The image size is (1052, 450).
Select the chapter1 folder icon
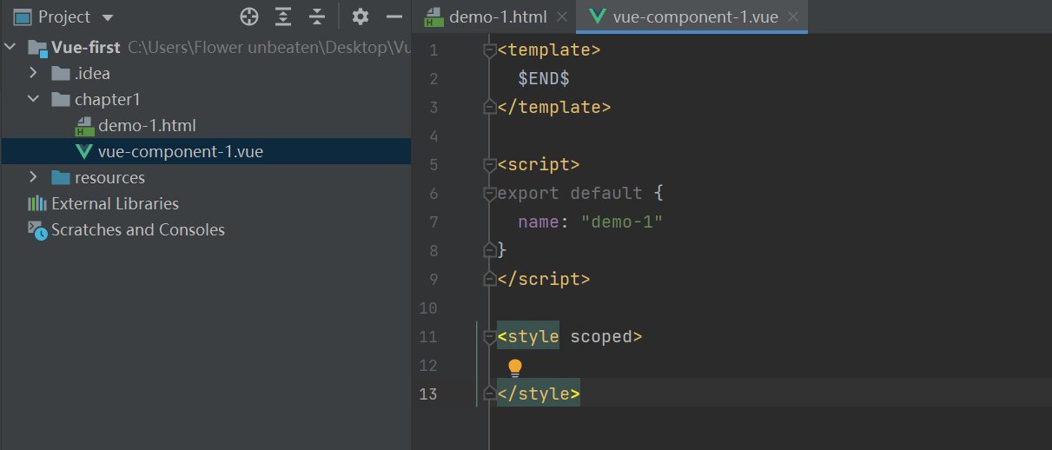click(x=60, y=99)
